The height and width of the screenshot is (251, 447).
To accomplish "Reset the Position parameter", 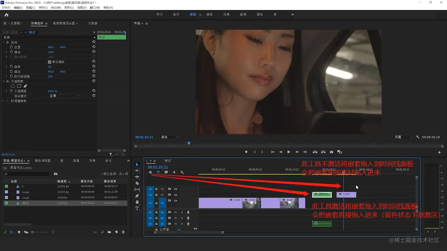I will click(94, 47).
